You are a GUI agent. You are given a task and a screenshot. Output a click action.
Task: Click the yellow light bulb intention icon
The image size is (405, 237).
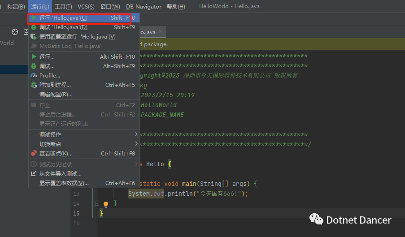tap(106, 204)
